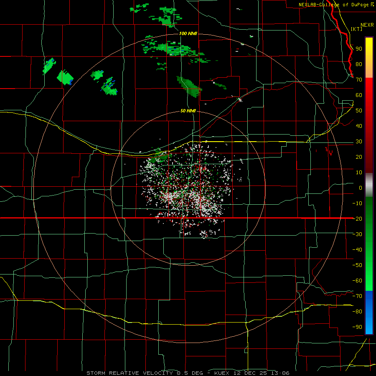This screenshot has width=376, height=376.
Task: Click the 50 value on the velocity scale
Action: click(359, 111)
